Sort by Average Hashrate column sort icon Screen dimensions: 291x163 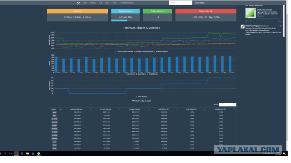coord(149,110)
